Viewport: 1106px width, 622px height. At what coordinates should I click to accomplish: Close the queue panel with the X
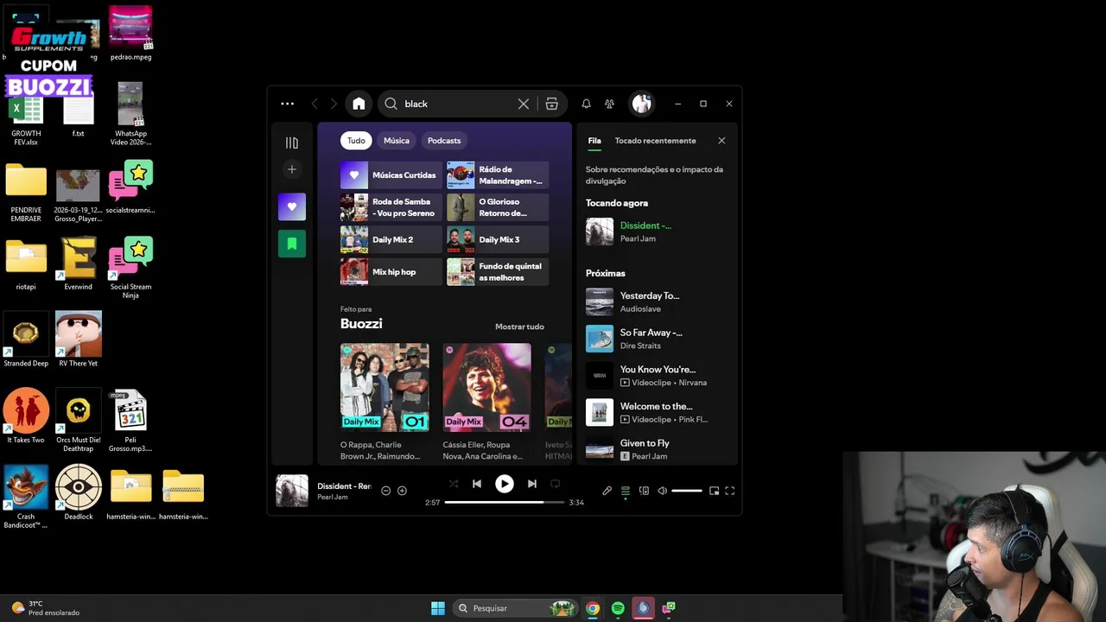coord(721,141)
